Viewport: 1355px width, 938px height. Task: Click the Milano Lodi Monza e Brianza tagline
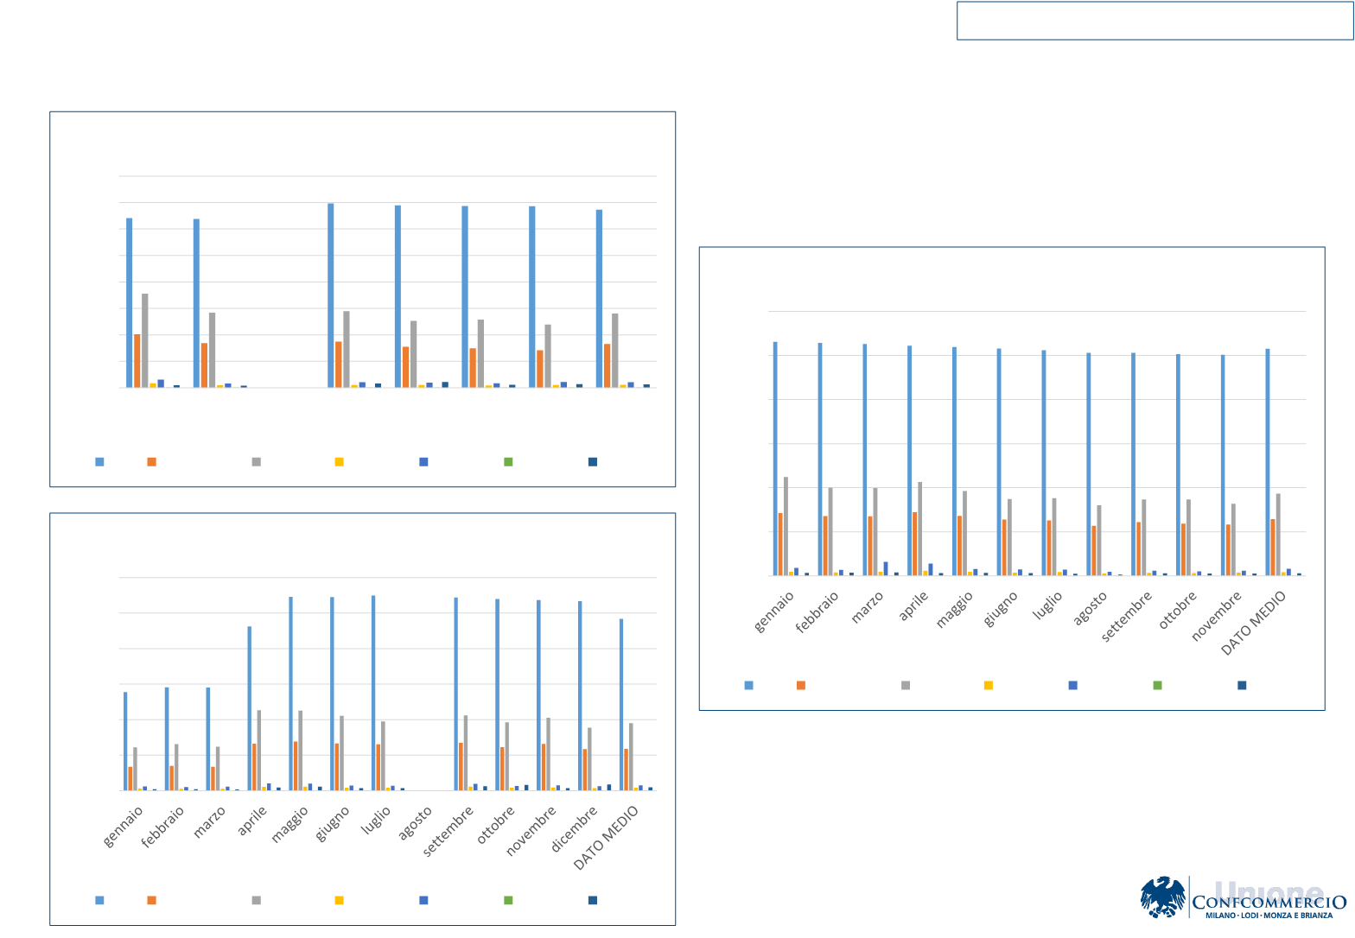click(1268, 916)
